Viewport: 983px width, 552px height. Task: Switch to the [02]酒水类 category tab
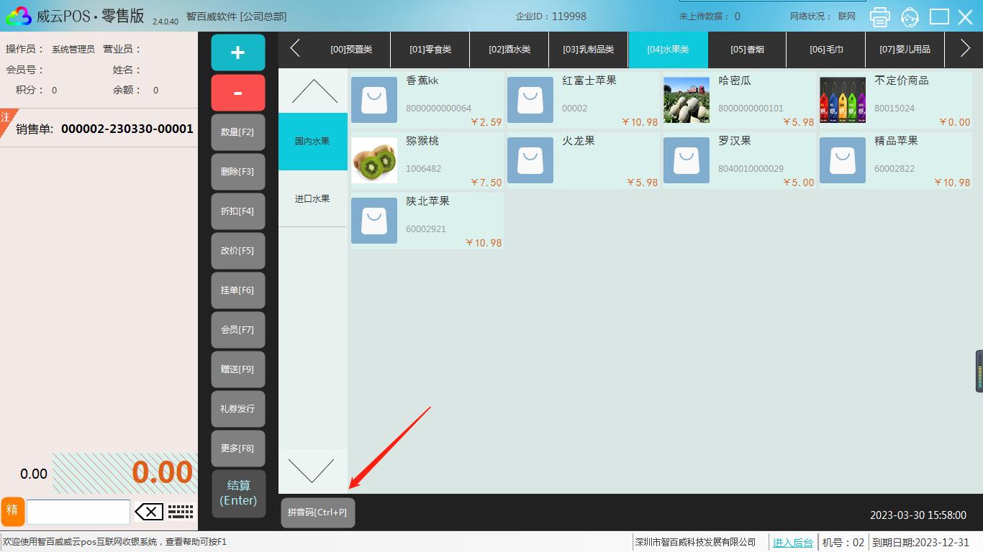point(509,50)
